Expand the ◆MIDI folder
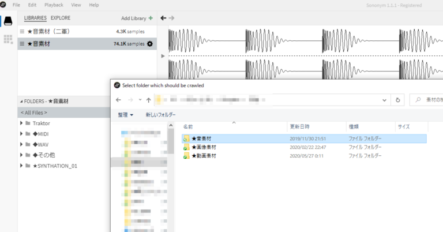 click(x=21, y=134)
